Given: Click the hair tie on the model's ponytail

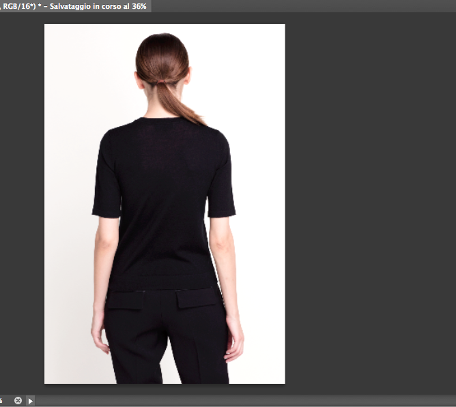Looking at the screenshot, I should pyautogui.click(x=161, y=82).
